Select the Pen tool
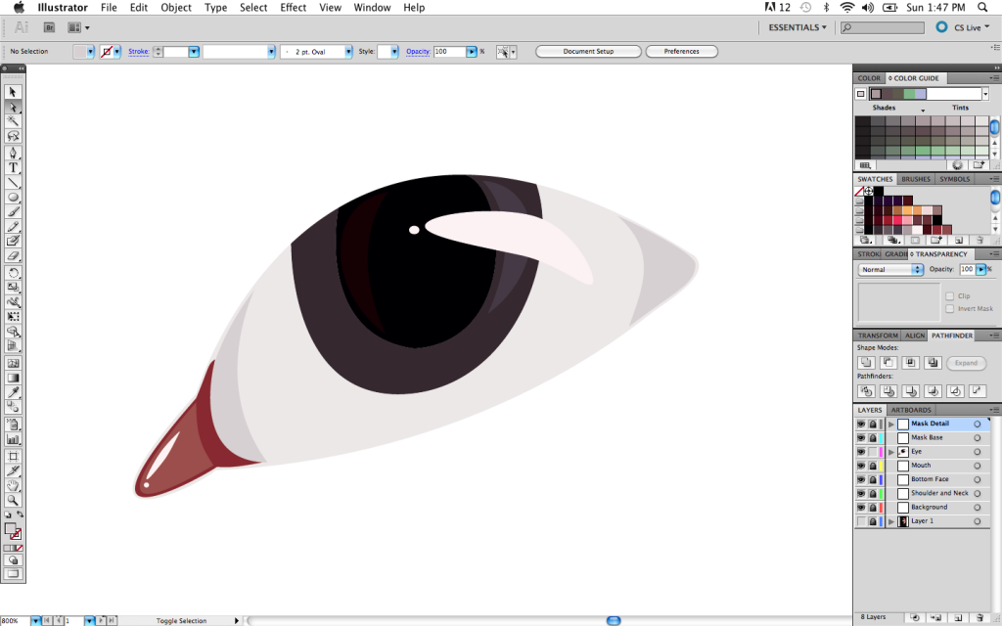The height and width of the screenshot is (626, 1002). [x=14, y=153]
